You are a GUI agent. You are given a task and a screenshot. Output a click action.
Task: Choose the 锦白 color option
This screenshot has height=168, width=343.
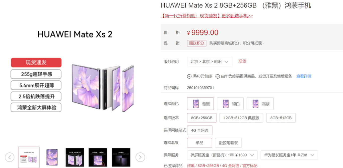pyautogui.click(x=230, y=104)
